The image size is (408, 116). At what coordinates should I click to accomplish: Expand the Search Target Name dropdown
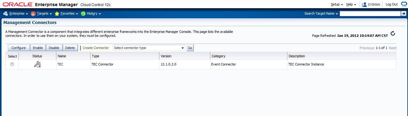321,14
